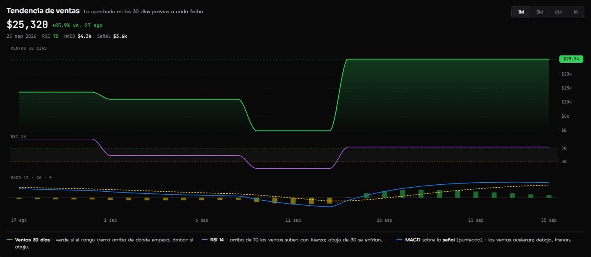591x257 pixels.
Task: Click the subtitle Lo aprobado en los 30 días
Action: click(x=143, y=11)
